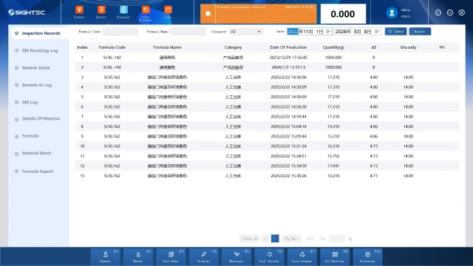The image size is (473, 266).
Task: Click the Query button
Action: click(x=396, y=31)
